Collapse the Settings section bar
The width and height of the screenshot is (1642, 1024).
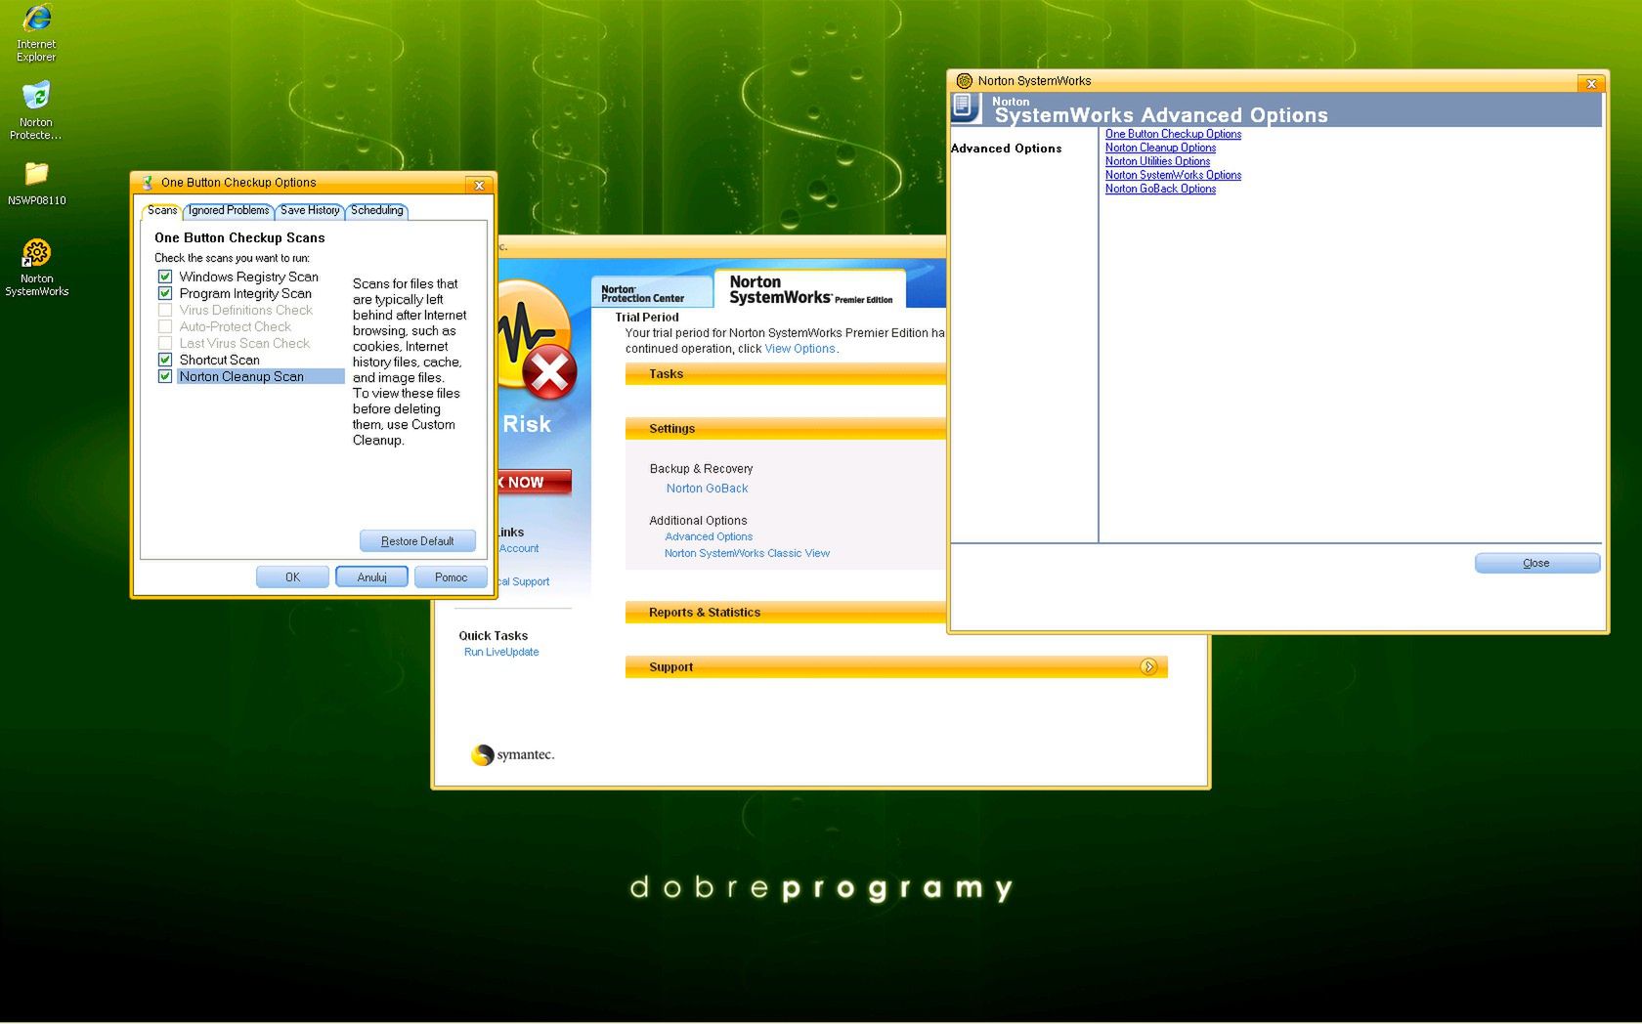[786, 429]
